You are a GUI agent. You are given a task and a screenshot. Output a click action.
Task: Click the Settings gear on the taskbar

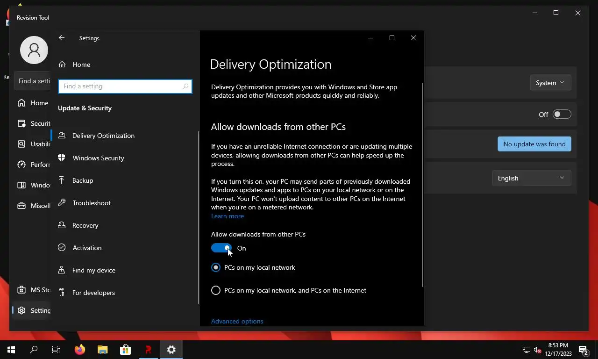point(171,350)
